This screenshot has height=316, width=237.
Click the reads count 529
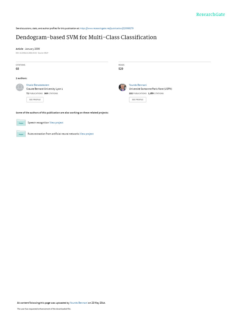coord(121,69)
